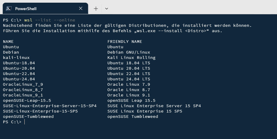
Task: Click the 'kali-linux' distribution name
Action: point(16,57)
